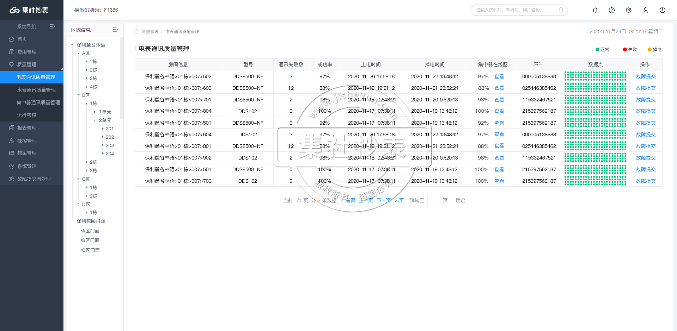Collapse the region info panel icon
677x331 pixels.
click(115, 30)
